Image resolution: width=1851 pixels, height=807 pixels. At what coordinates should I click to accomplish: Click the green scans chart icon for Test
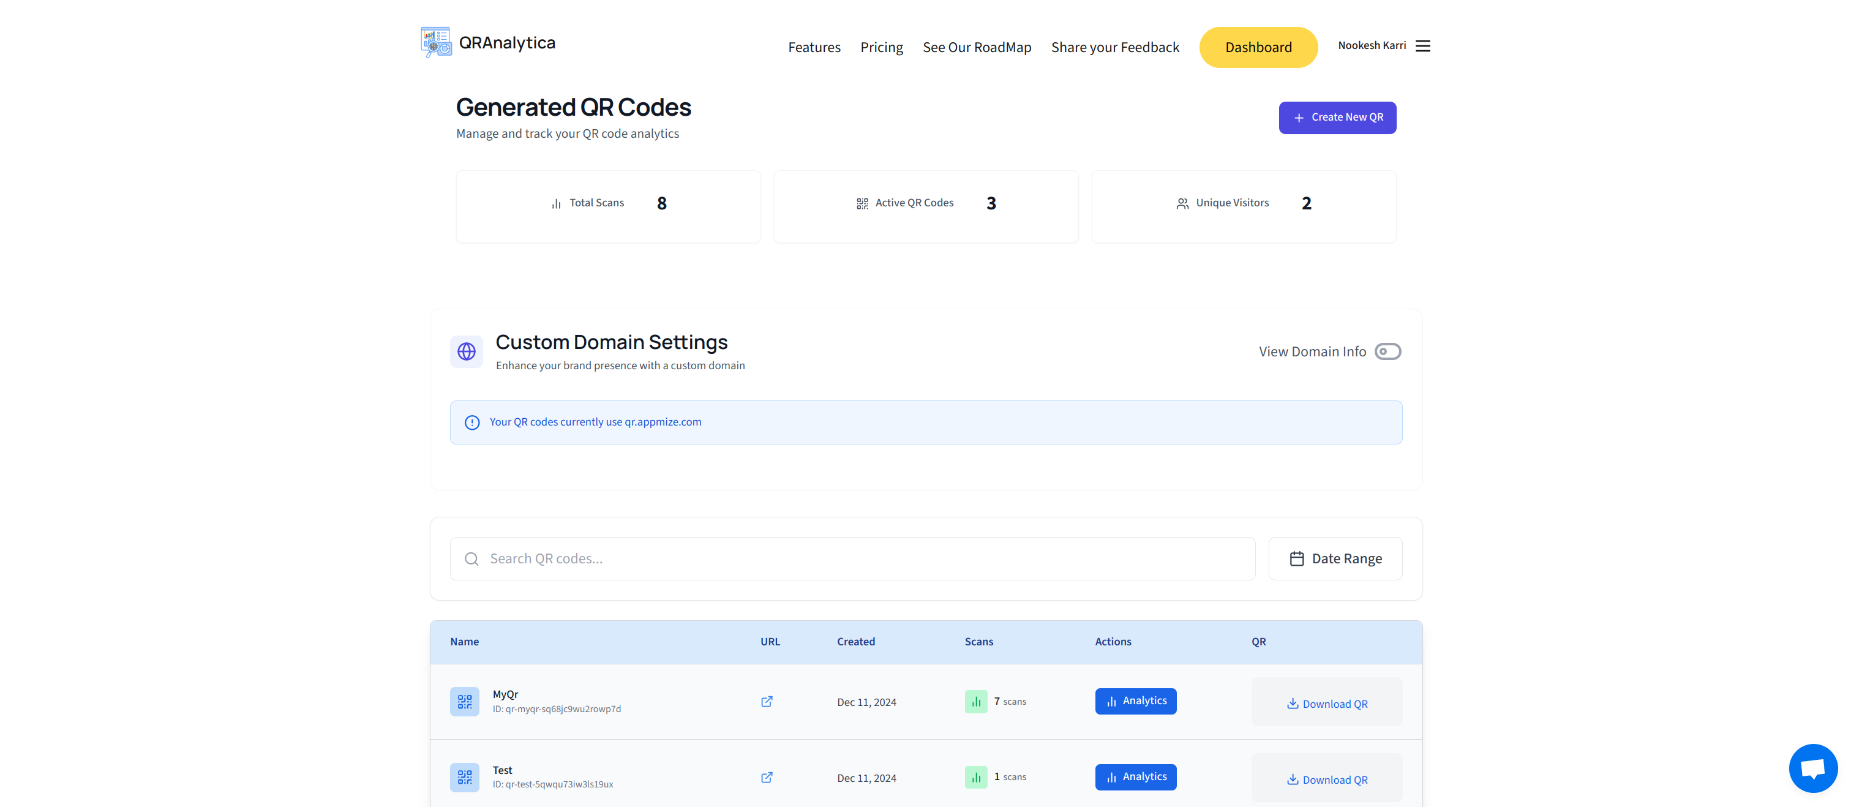click(976, 778)
